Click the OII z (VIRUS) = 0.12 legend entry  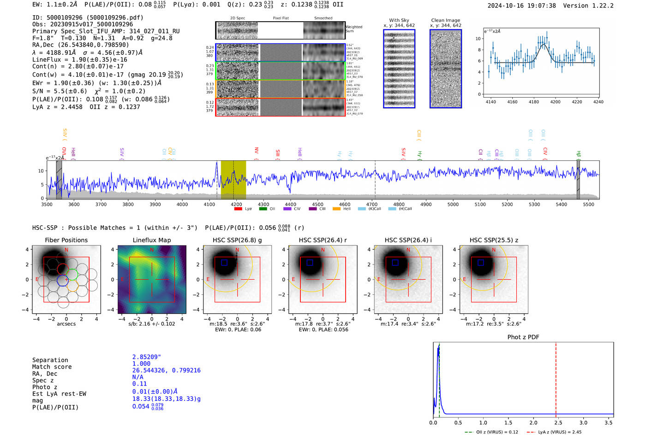tap(491, 432)
